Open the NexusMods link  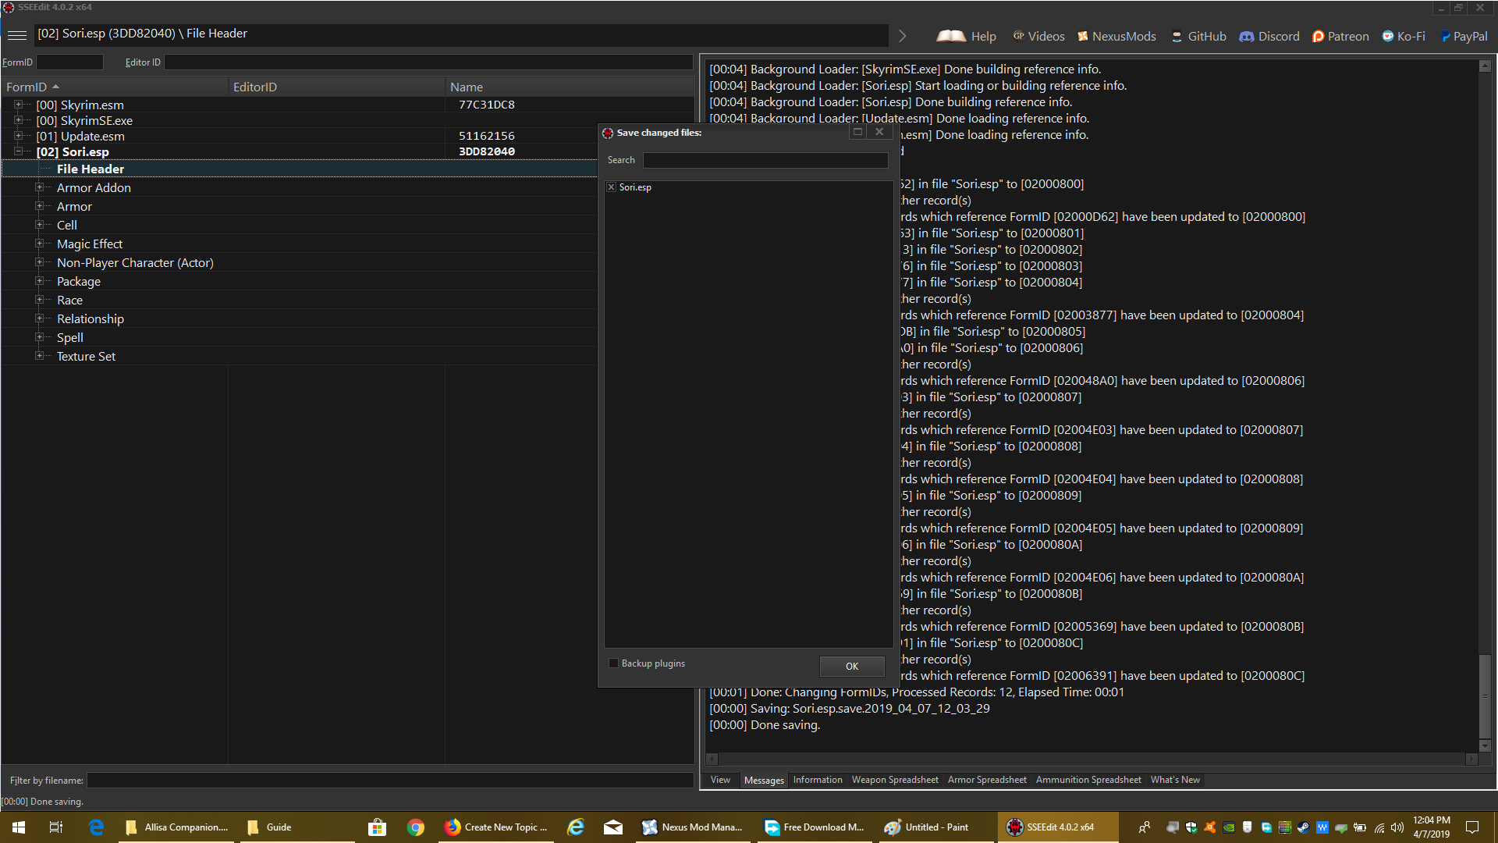tap(1116, 36)
